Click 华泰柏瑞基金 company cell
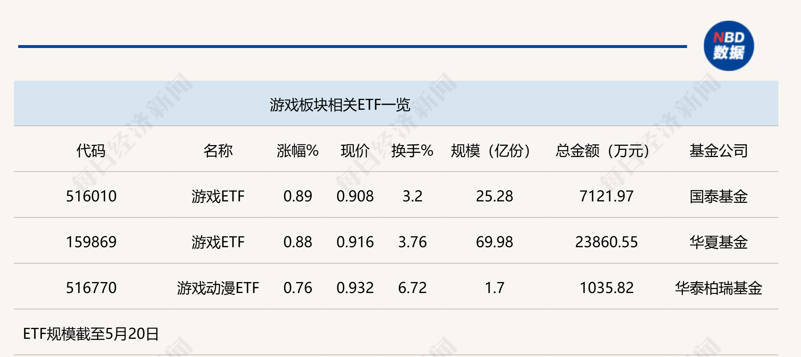 (x=718, y=288)
